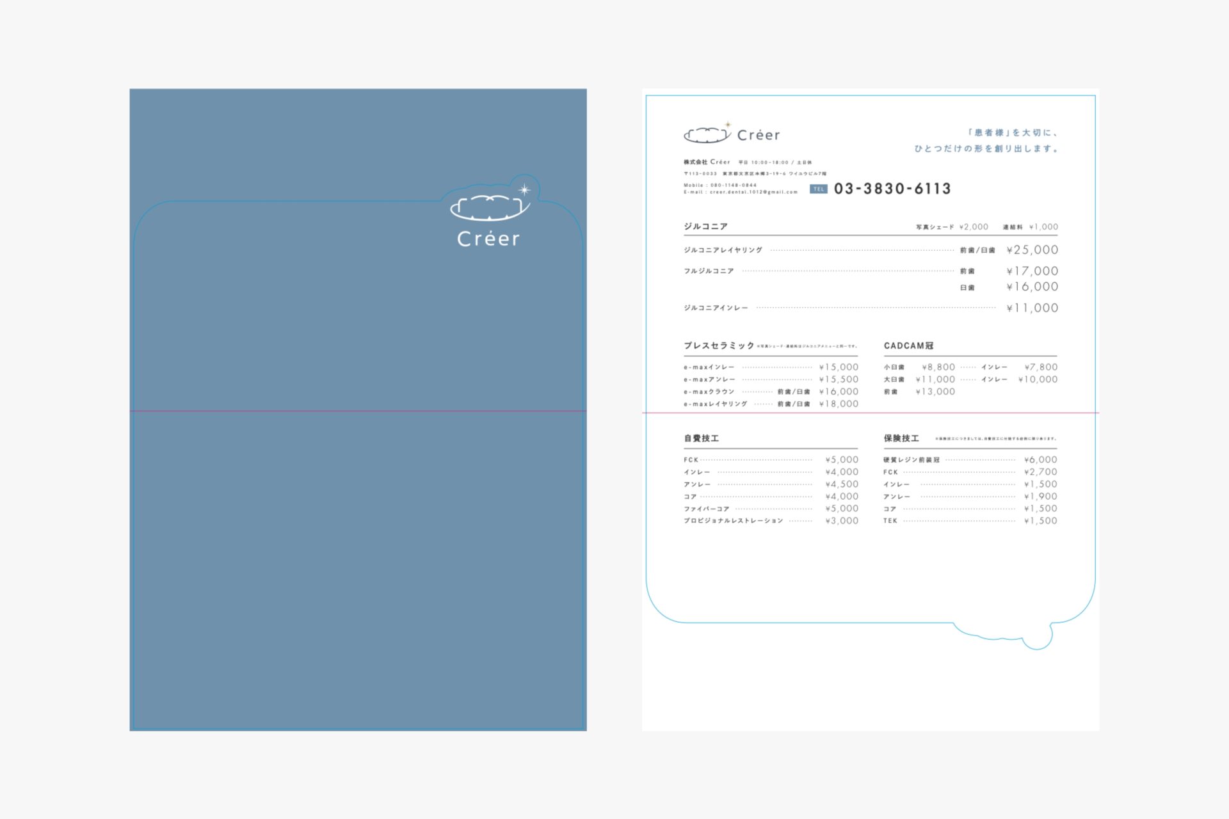Select the CADCAM冠 section heading
Image resolution: width=1229 pixels, height=819 pixels.
coord(909,346)
